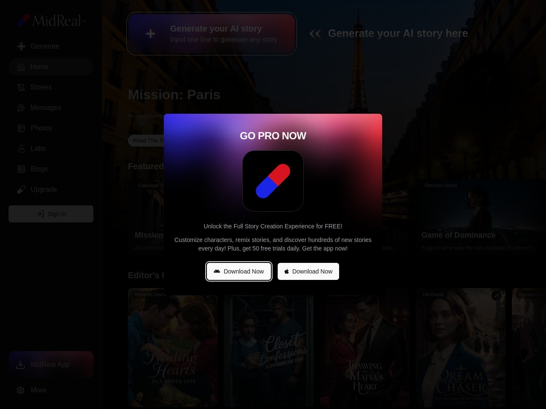
Task: Click the plus icon next to Generate
Action: coord(21,46)
